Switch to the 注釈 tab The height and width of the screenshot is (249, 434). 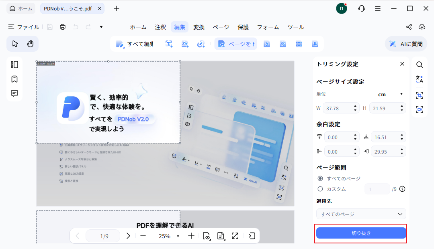point(160,27)
